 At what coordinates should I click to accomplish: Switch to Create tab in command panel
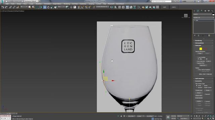[195, 11]
